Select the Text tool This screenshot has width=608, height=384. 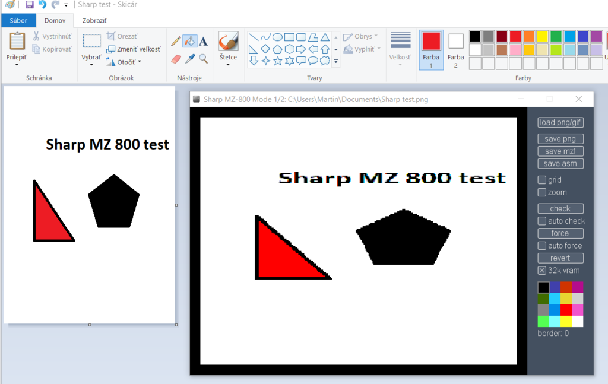[203, 41]
